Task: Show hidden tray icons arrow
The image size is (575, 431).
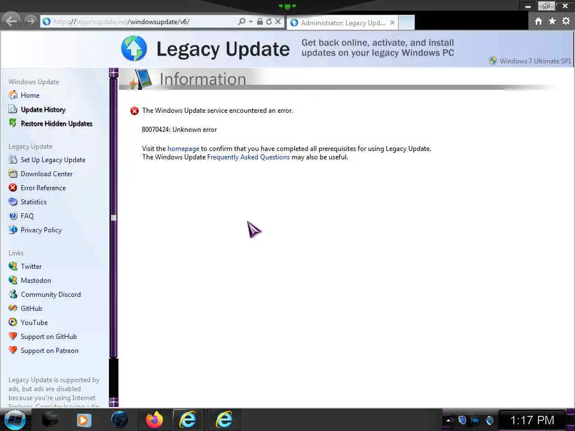Action: pos(449,420)
